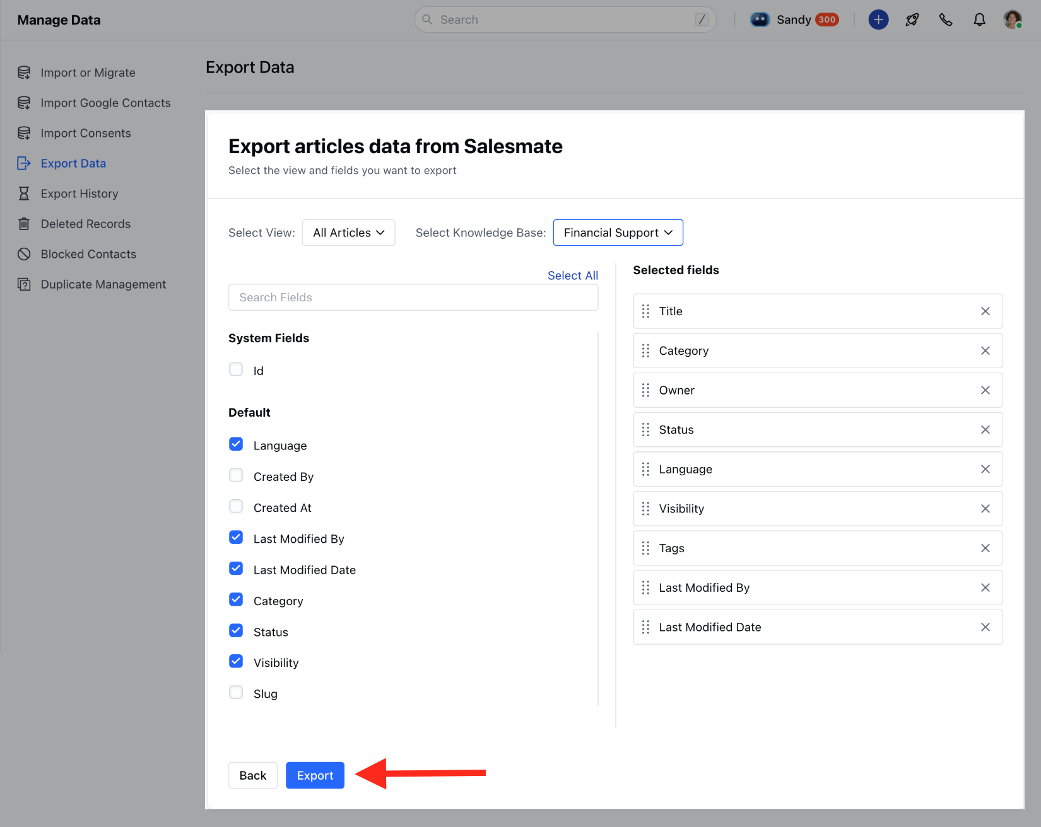Click the Export button

(x=315, y=775)
